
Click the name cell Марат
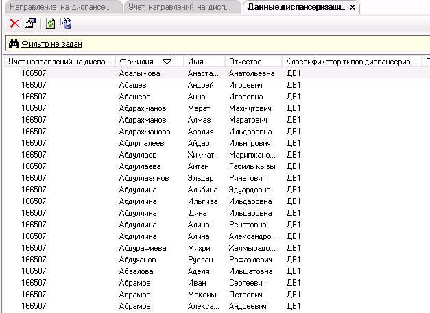coord(199,108)
